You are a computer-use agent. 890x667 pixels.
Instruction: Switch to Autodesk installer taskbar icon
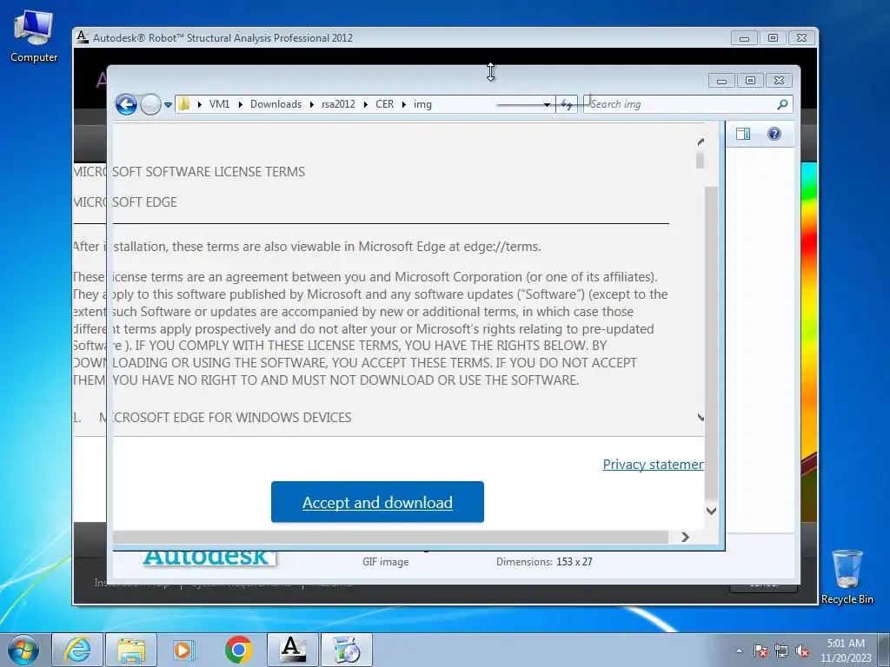point(293,650)
